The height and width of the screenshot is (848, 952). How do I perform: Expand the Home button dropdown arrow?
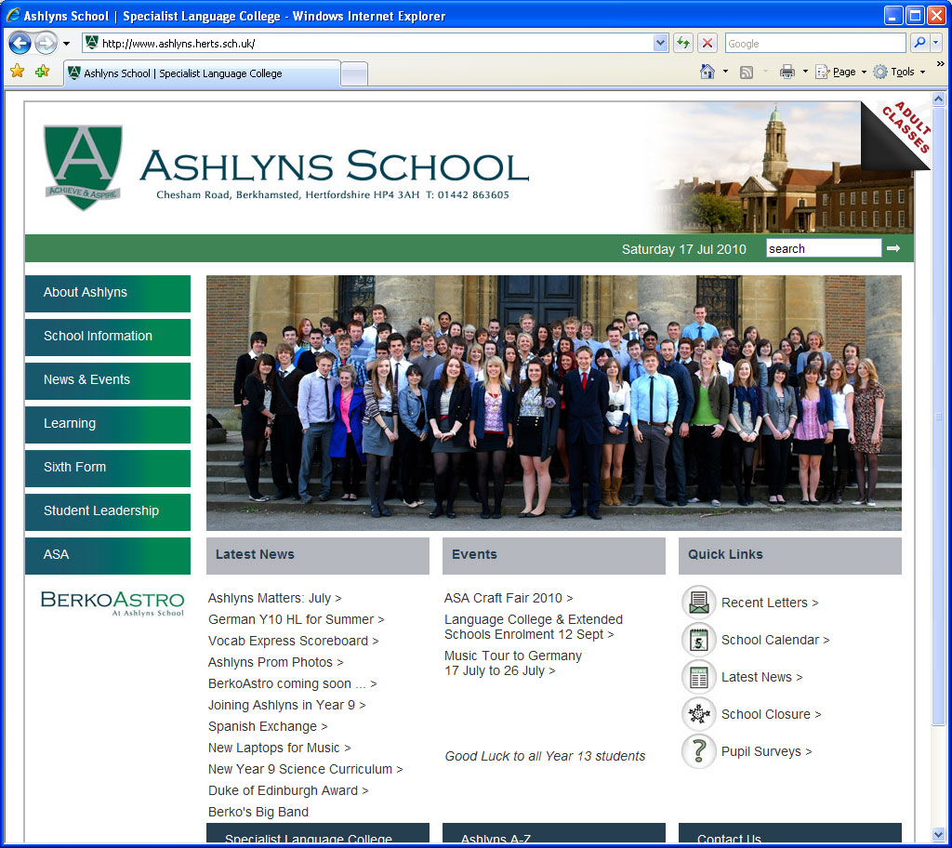click(725, 72)
